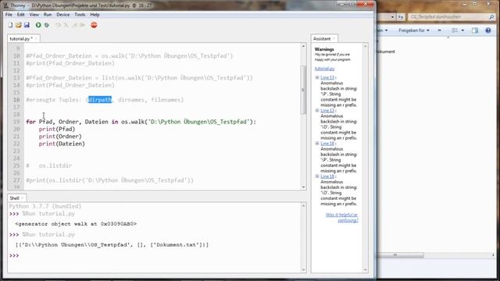The image size is (500, 281).
Task: Click the second 'Line 13' link in Assistant
Action: coord(327,110)
